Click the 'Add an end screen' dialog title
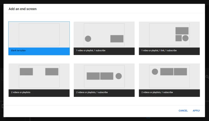The height and width of the screenshot is (121, 209). pos(22,9)
